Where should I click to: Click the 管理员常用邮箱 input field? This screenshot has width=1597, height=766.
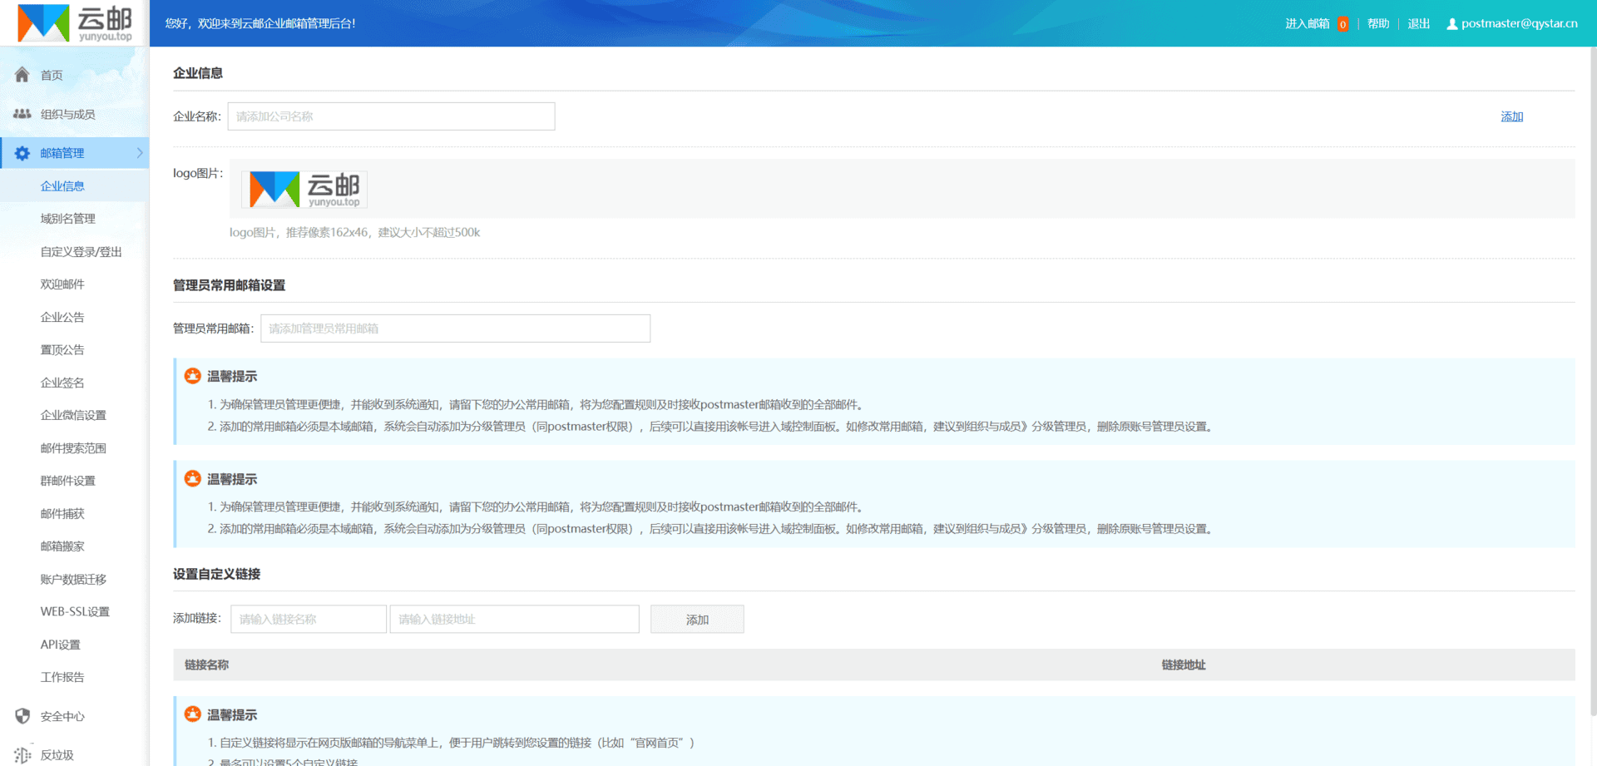455,329
